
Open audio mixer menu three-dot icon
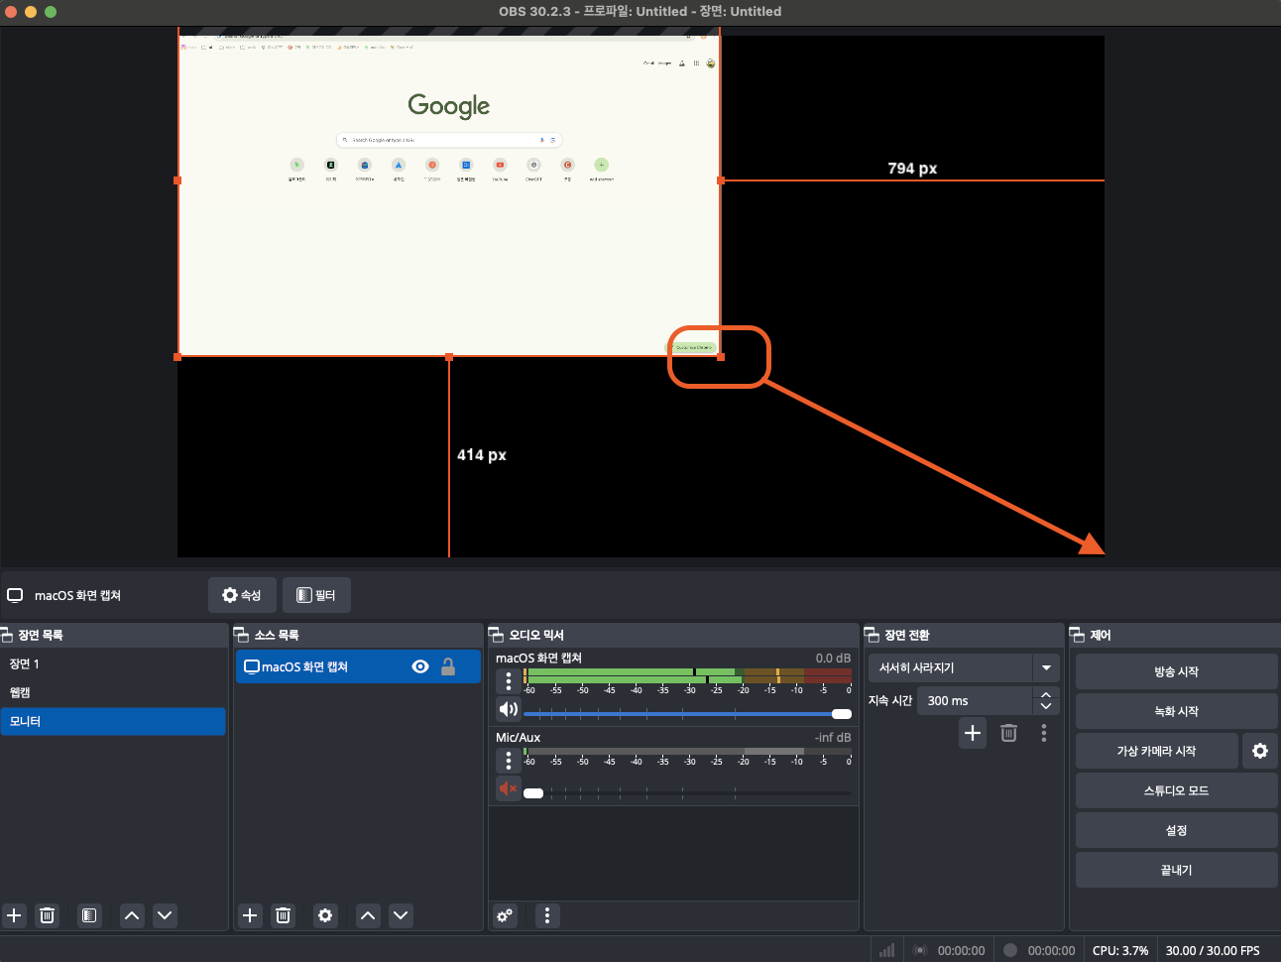[x=547, y=915]
